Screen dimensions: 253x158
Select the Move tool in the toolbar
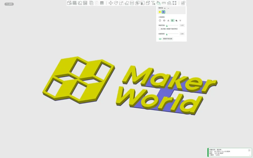[111, 3]
